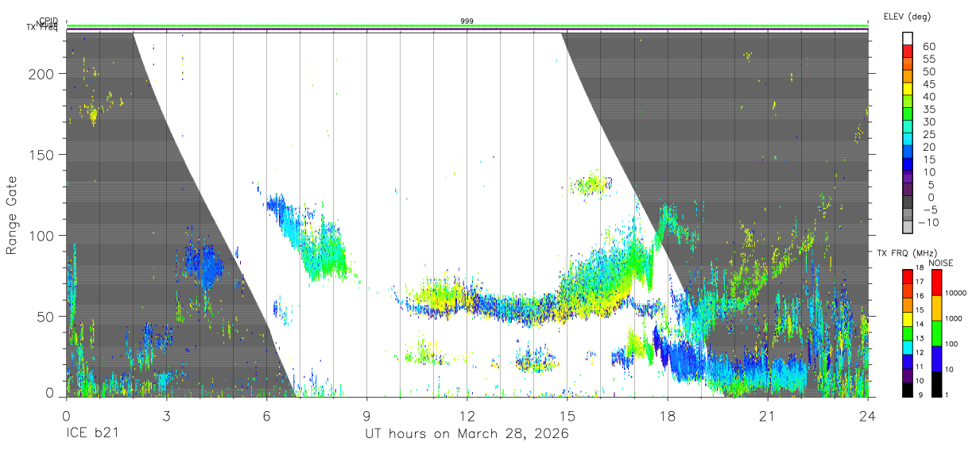Click the 50 tick label on Range Gate axis
Screen dimensions: 976x450
click(46, 316)
